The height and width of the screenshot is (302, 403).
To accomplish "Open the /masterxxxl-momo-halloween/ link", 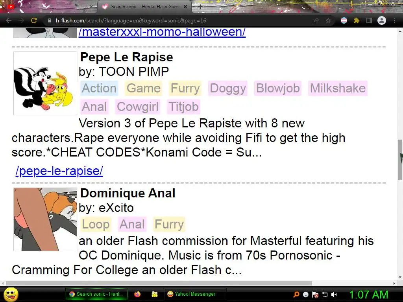I will click(162, 32).
